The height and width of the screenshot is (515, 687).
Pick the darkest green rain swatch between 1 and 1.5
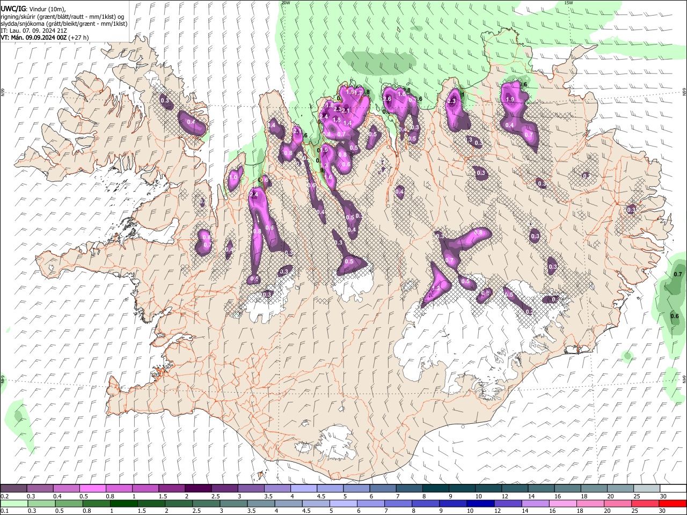point(124,503)
